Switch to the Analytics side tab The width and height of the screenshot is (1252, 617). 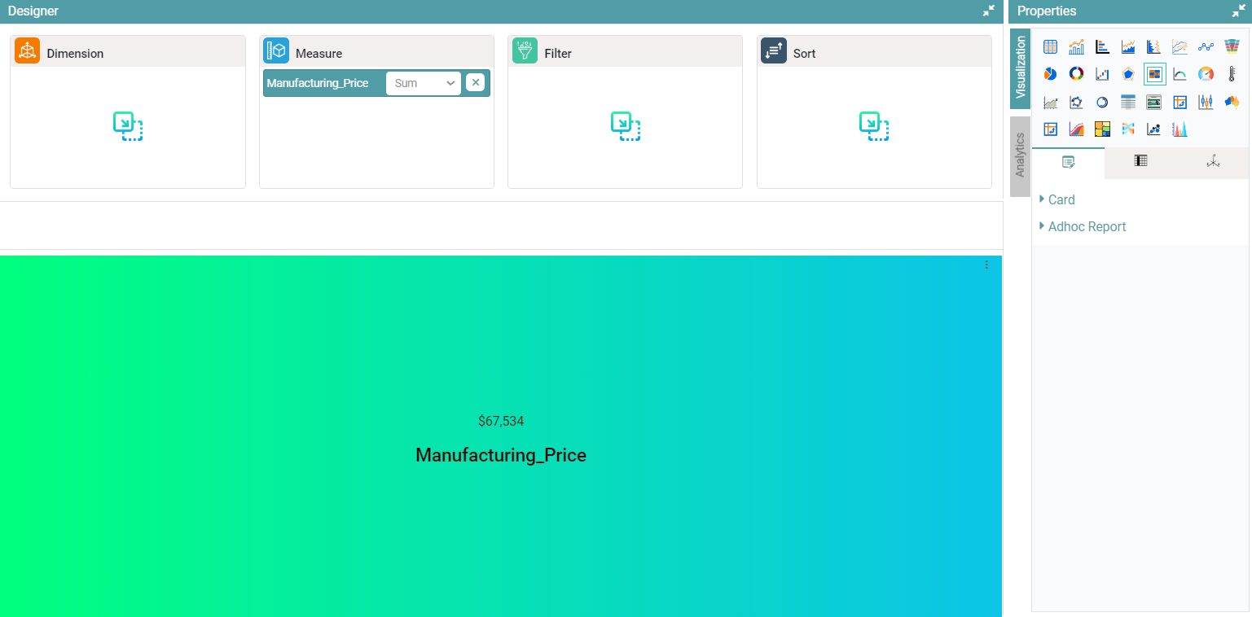[x=1020, y=155]
